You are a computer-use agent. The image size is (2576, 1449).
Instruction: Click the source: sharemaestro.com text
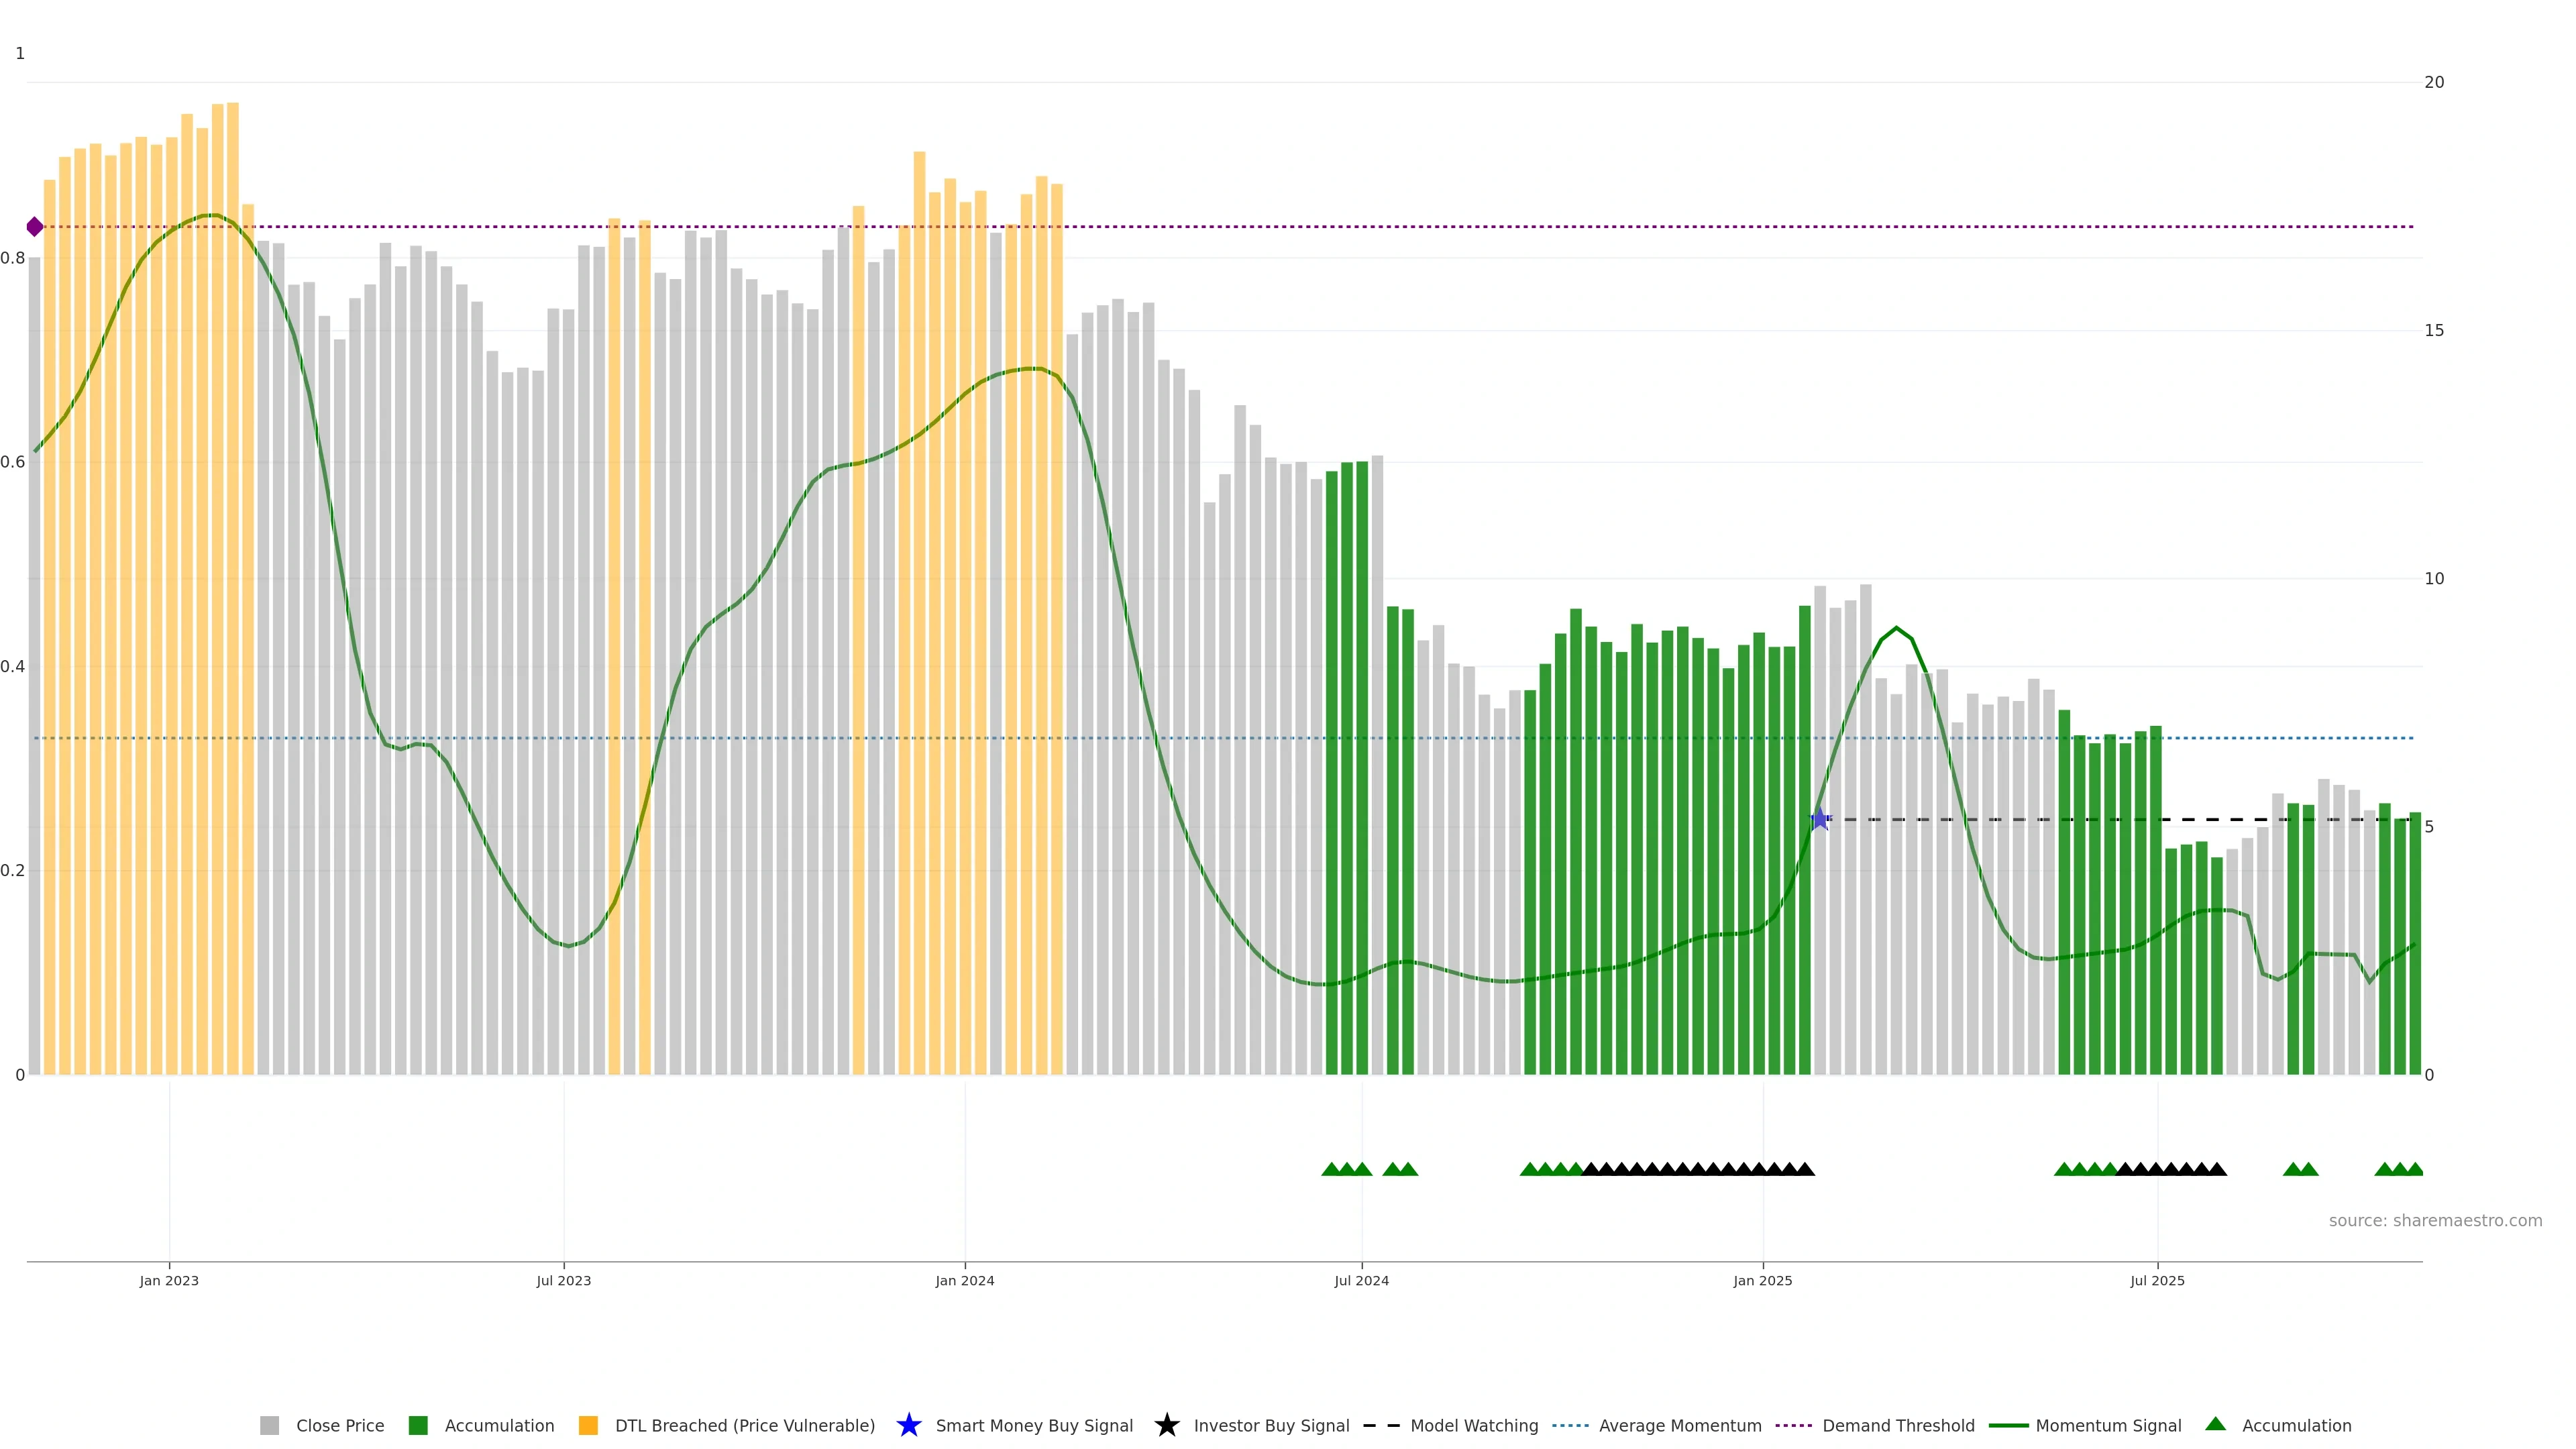coord(2435,1220)
